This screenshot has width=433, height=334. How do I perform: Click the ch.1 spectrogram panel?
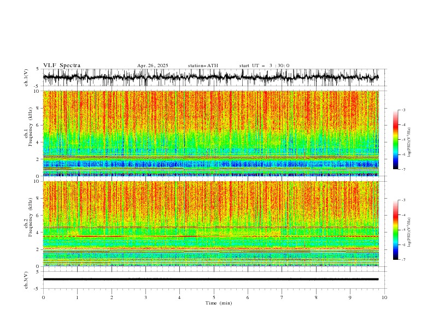[211, 133]
